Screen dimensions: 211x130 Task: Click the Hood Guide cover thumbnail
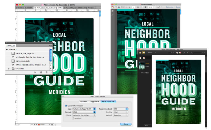click(x=142, y=66)
